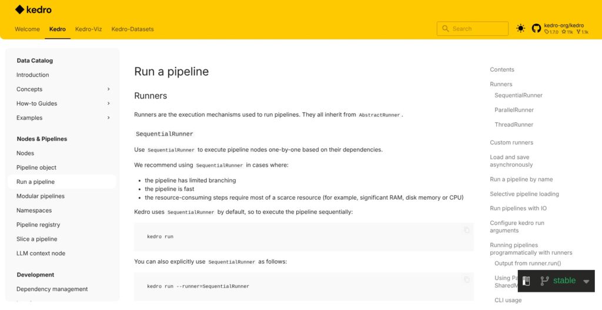
Task: Click the Contents heading in right panel
Action: tap(502, 70)
